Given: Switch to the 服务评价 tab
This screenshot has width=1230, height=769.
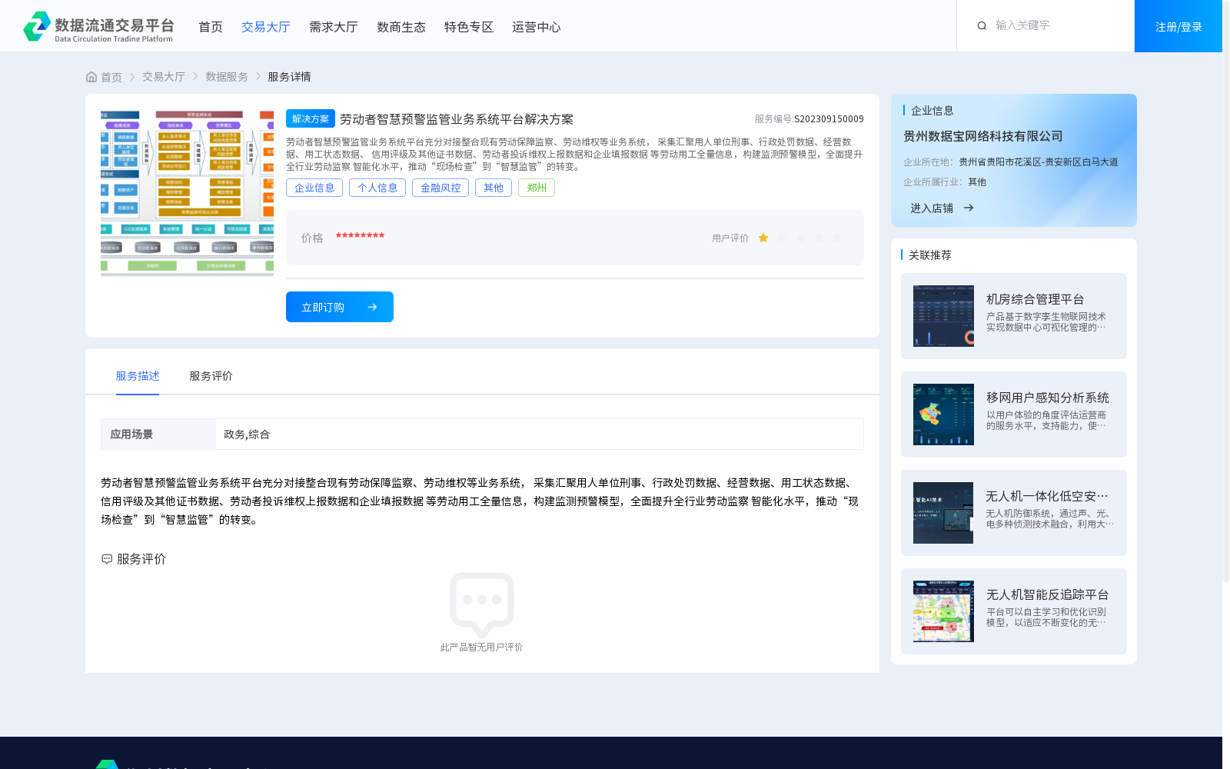Looking at the screenshot, I should [x=211, y=376].
